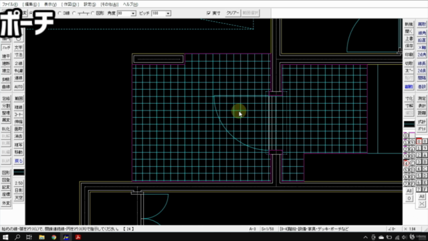
Task: Select the 日影 shadow tool
Action: [19, 190]
